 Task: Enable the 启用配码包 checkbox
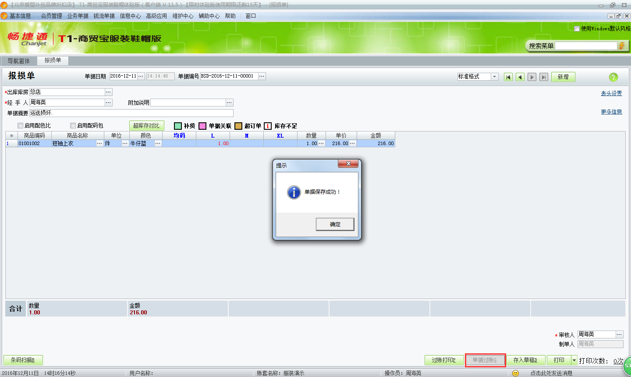pyautogui.click(x=73, y=125)
